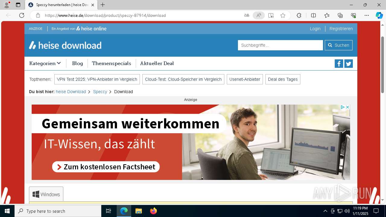Click the Registrieren link
Image resolution: width=386 pixels, height=217 pixels.
341,29
